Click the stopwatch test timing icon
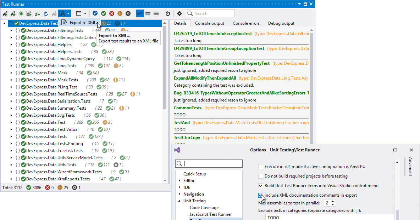420x220 pixels. 167,13
